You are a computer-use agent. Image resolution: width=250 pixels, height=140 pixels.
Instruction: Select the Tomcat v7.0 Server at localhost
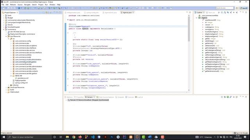coord(88,100)
